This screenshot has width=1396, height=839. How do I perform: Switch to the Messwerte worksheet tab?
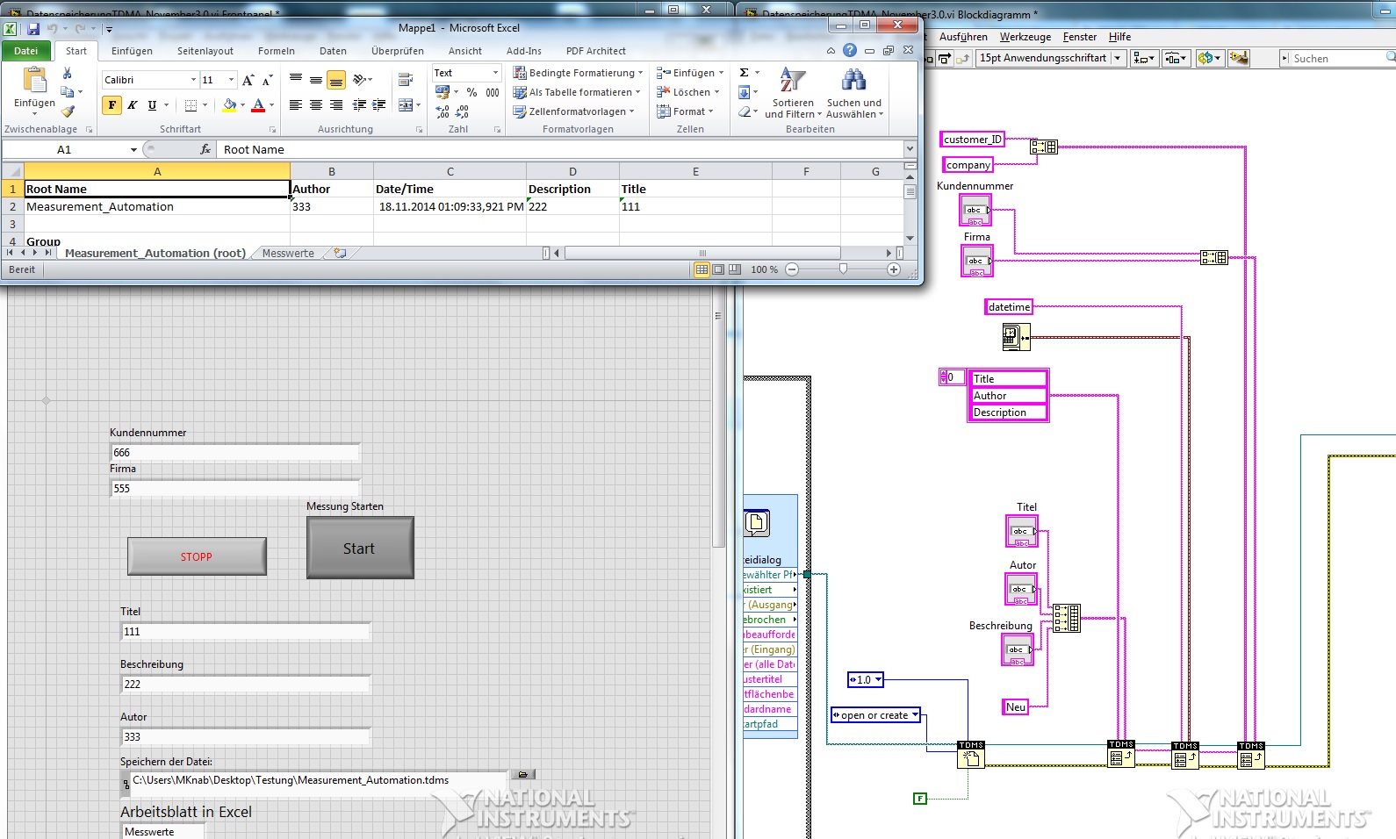(x=288, y=253)
